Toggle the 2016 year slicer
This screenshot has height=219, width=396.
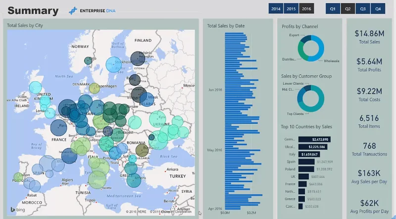(x=306, y=8)
